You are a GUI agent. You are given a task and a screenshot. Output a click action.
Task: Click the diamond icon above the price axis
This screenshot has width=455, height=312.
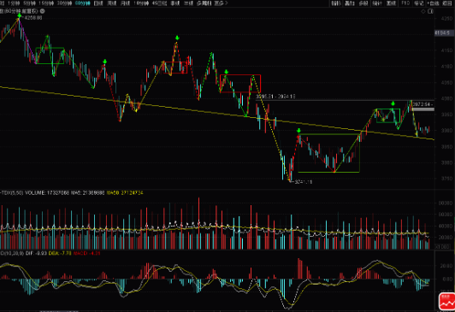tap(423, 12)
